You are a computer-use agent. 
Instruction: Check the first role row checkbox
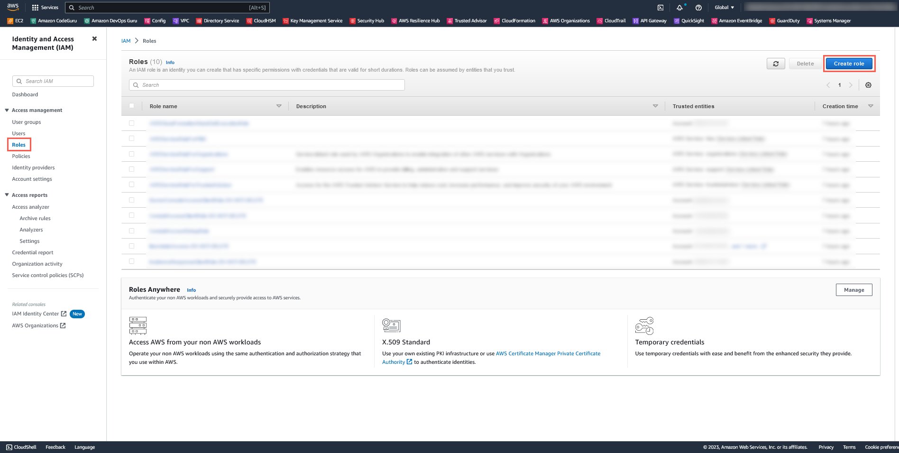132,123
